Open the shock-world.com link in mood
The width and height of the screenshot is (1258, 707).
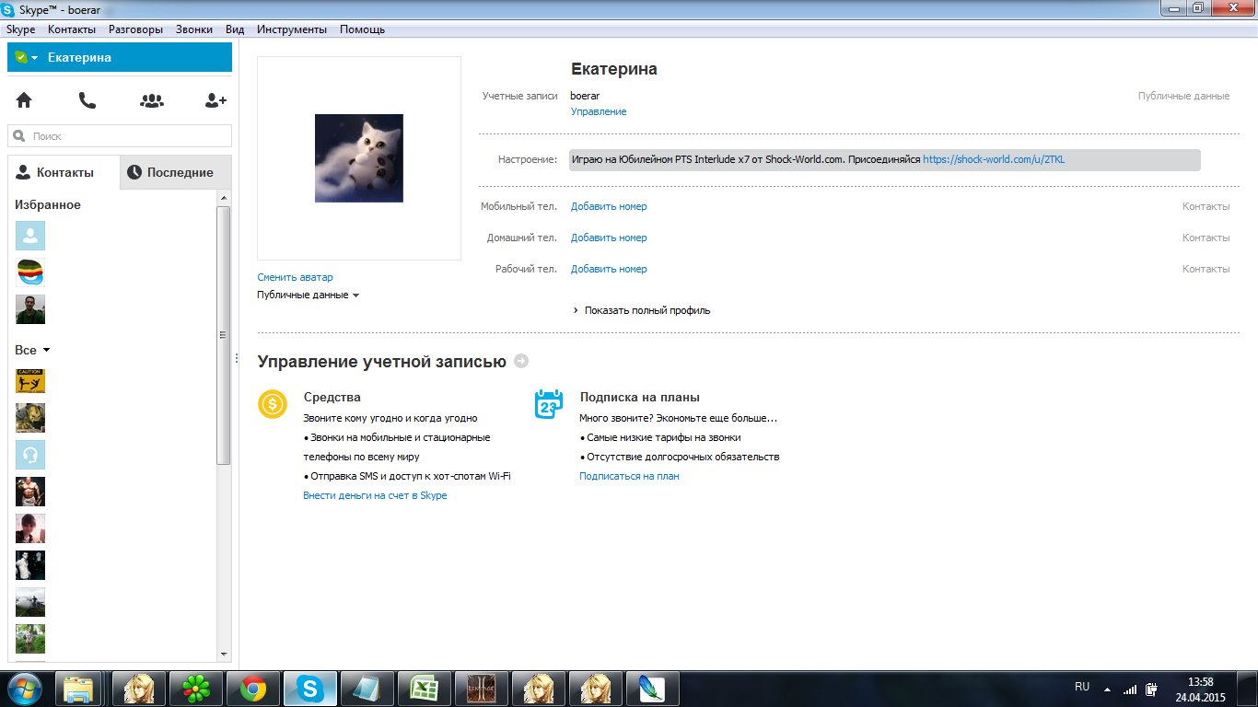click(994, 159)
